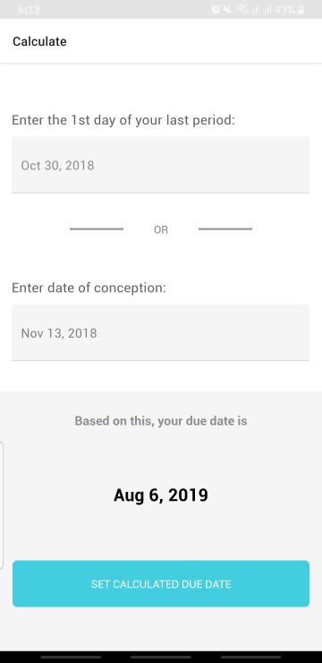Tap the center home gesture bar

(x=161, y=657)
